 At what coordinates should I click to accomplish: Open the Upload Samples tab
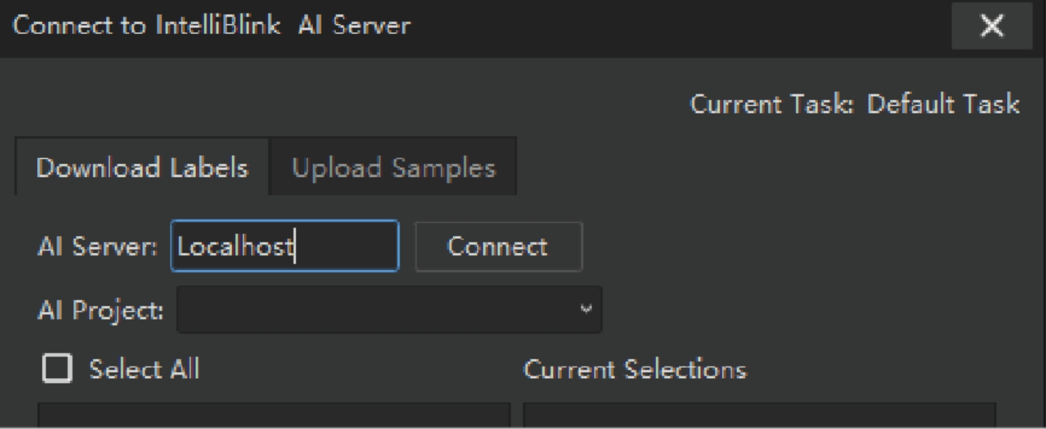point(393,168)
